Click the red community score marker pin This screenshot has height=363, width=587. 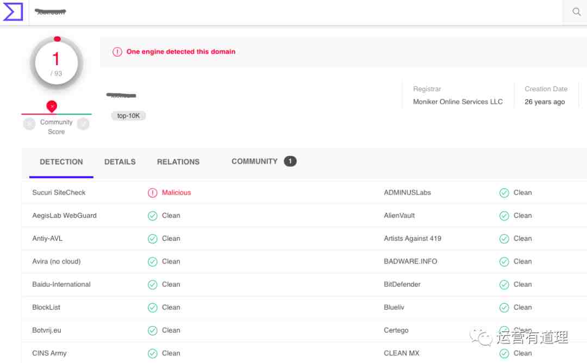[x=52, y=107]
